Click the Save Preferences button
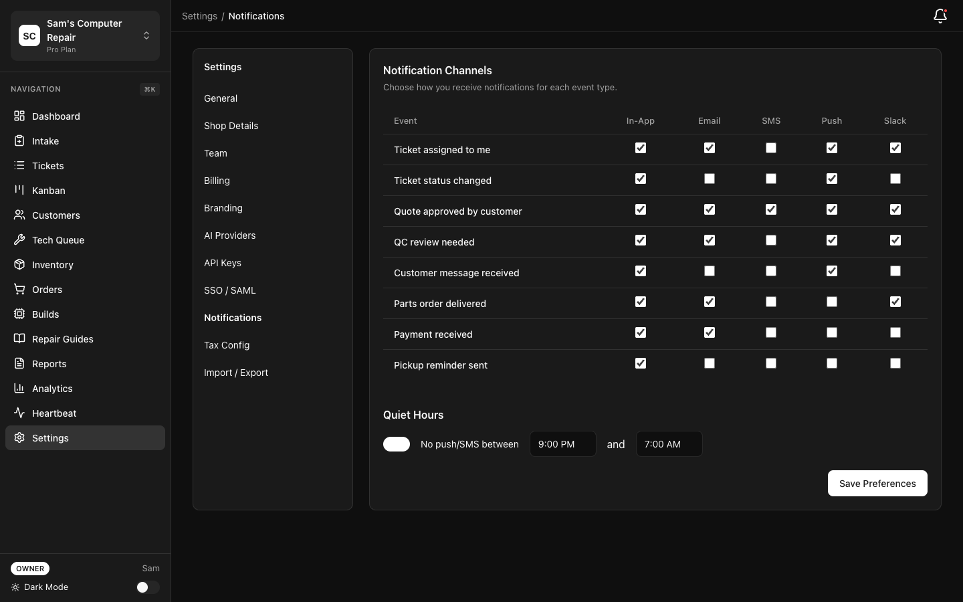The height and width of the screenshot is (602, 963). [x=877, y=484]
